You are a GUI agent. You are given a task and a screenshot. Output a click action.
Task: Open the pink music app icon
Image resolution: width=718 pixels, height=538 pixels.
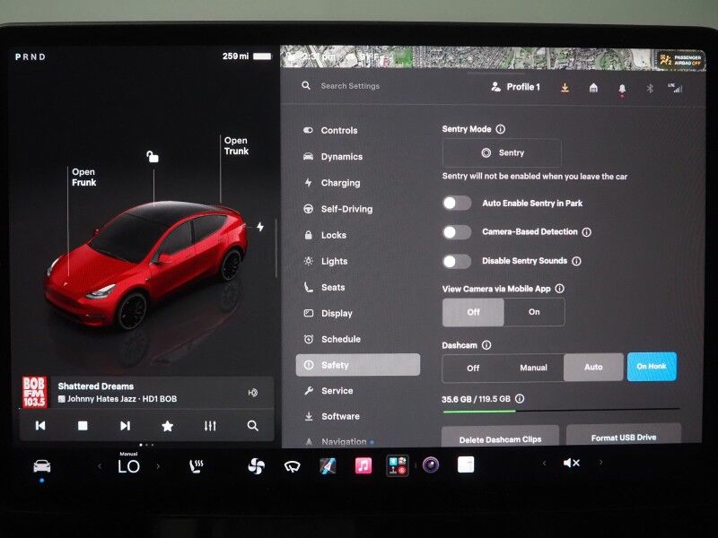click(x=363, y=465)
